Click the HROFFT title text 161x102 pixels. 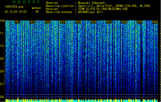click(x=26, y=2)
